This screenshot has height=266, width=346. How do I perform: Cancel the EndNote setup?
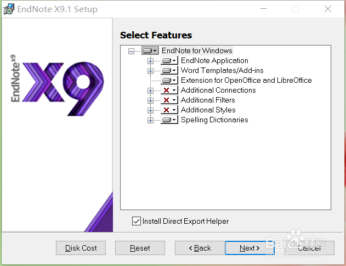[x=309, y=248]
